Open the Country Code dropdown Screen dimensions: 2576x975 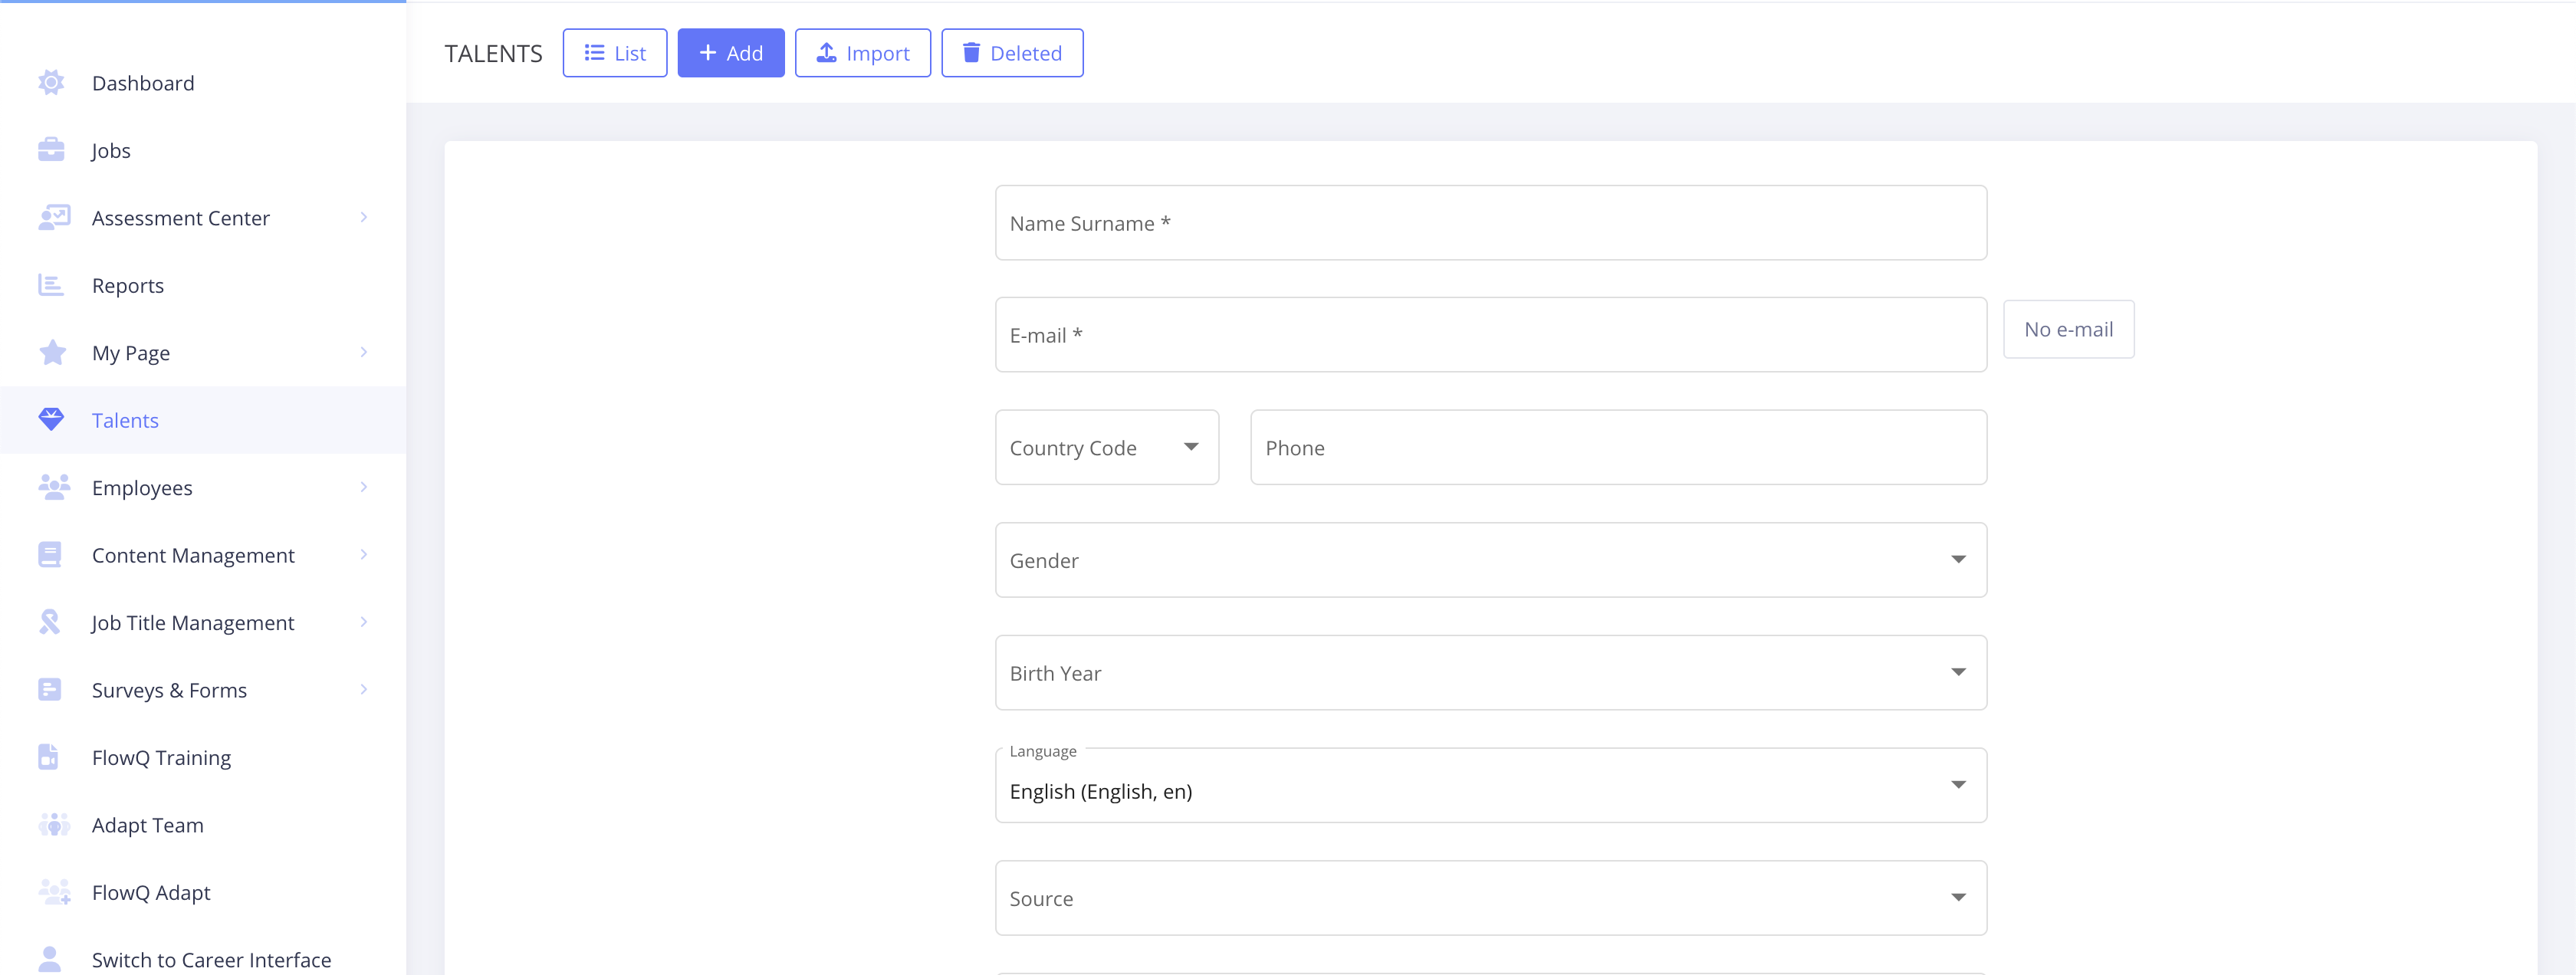pos(1106,447)
